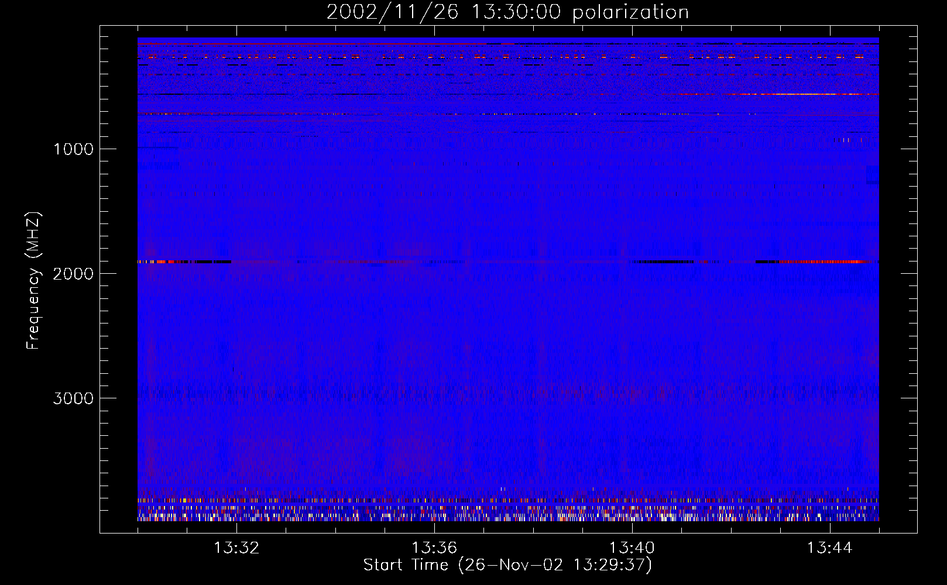Screen dimensions: 947x585
Task: Click the '2000' frequency tick label
Action: point(73,274)
